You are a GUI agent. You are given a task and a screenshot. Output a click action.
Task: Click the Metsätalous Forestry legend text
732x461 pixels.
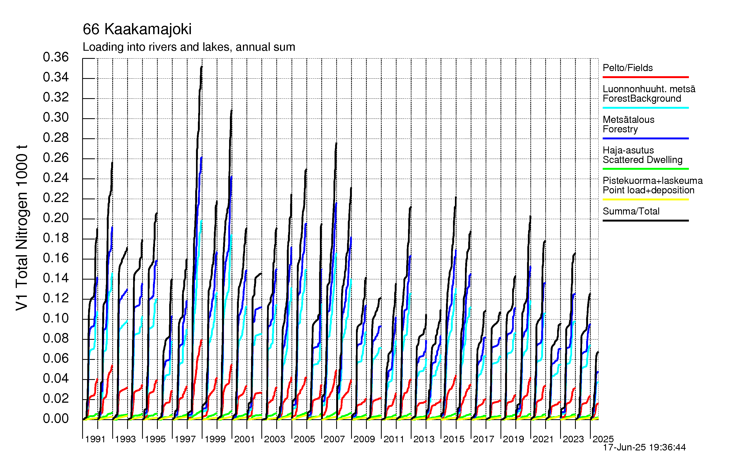628,124
